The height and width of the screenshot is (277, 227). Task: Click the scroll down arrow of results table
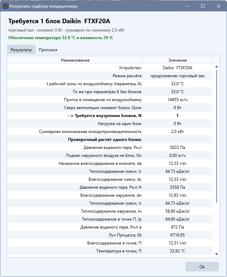point(217,254)
